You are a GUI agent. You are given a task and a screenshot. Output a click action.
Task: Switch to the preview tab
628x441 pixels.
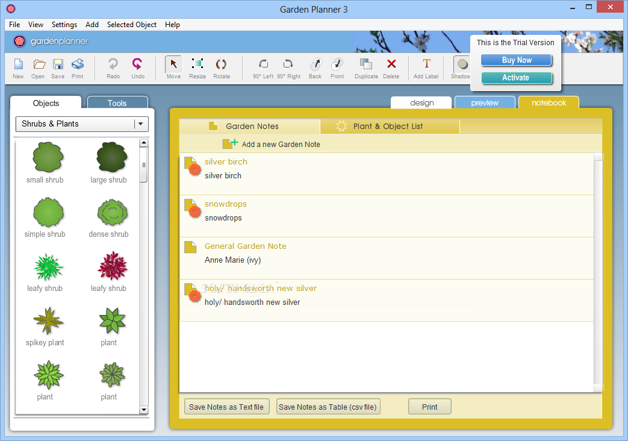pos(485,102)
